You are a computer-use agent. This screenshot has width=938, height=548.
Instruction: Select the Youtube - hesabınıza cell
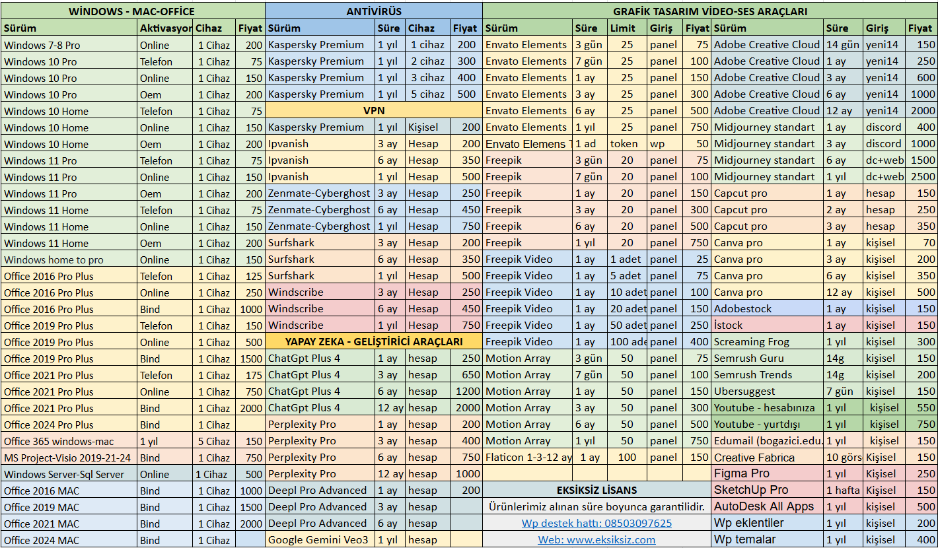pyautogui.click(x=768, y=407)
